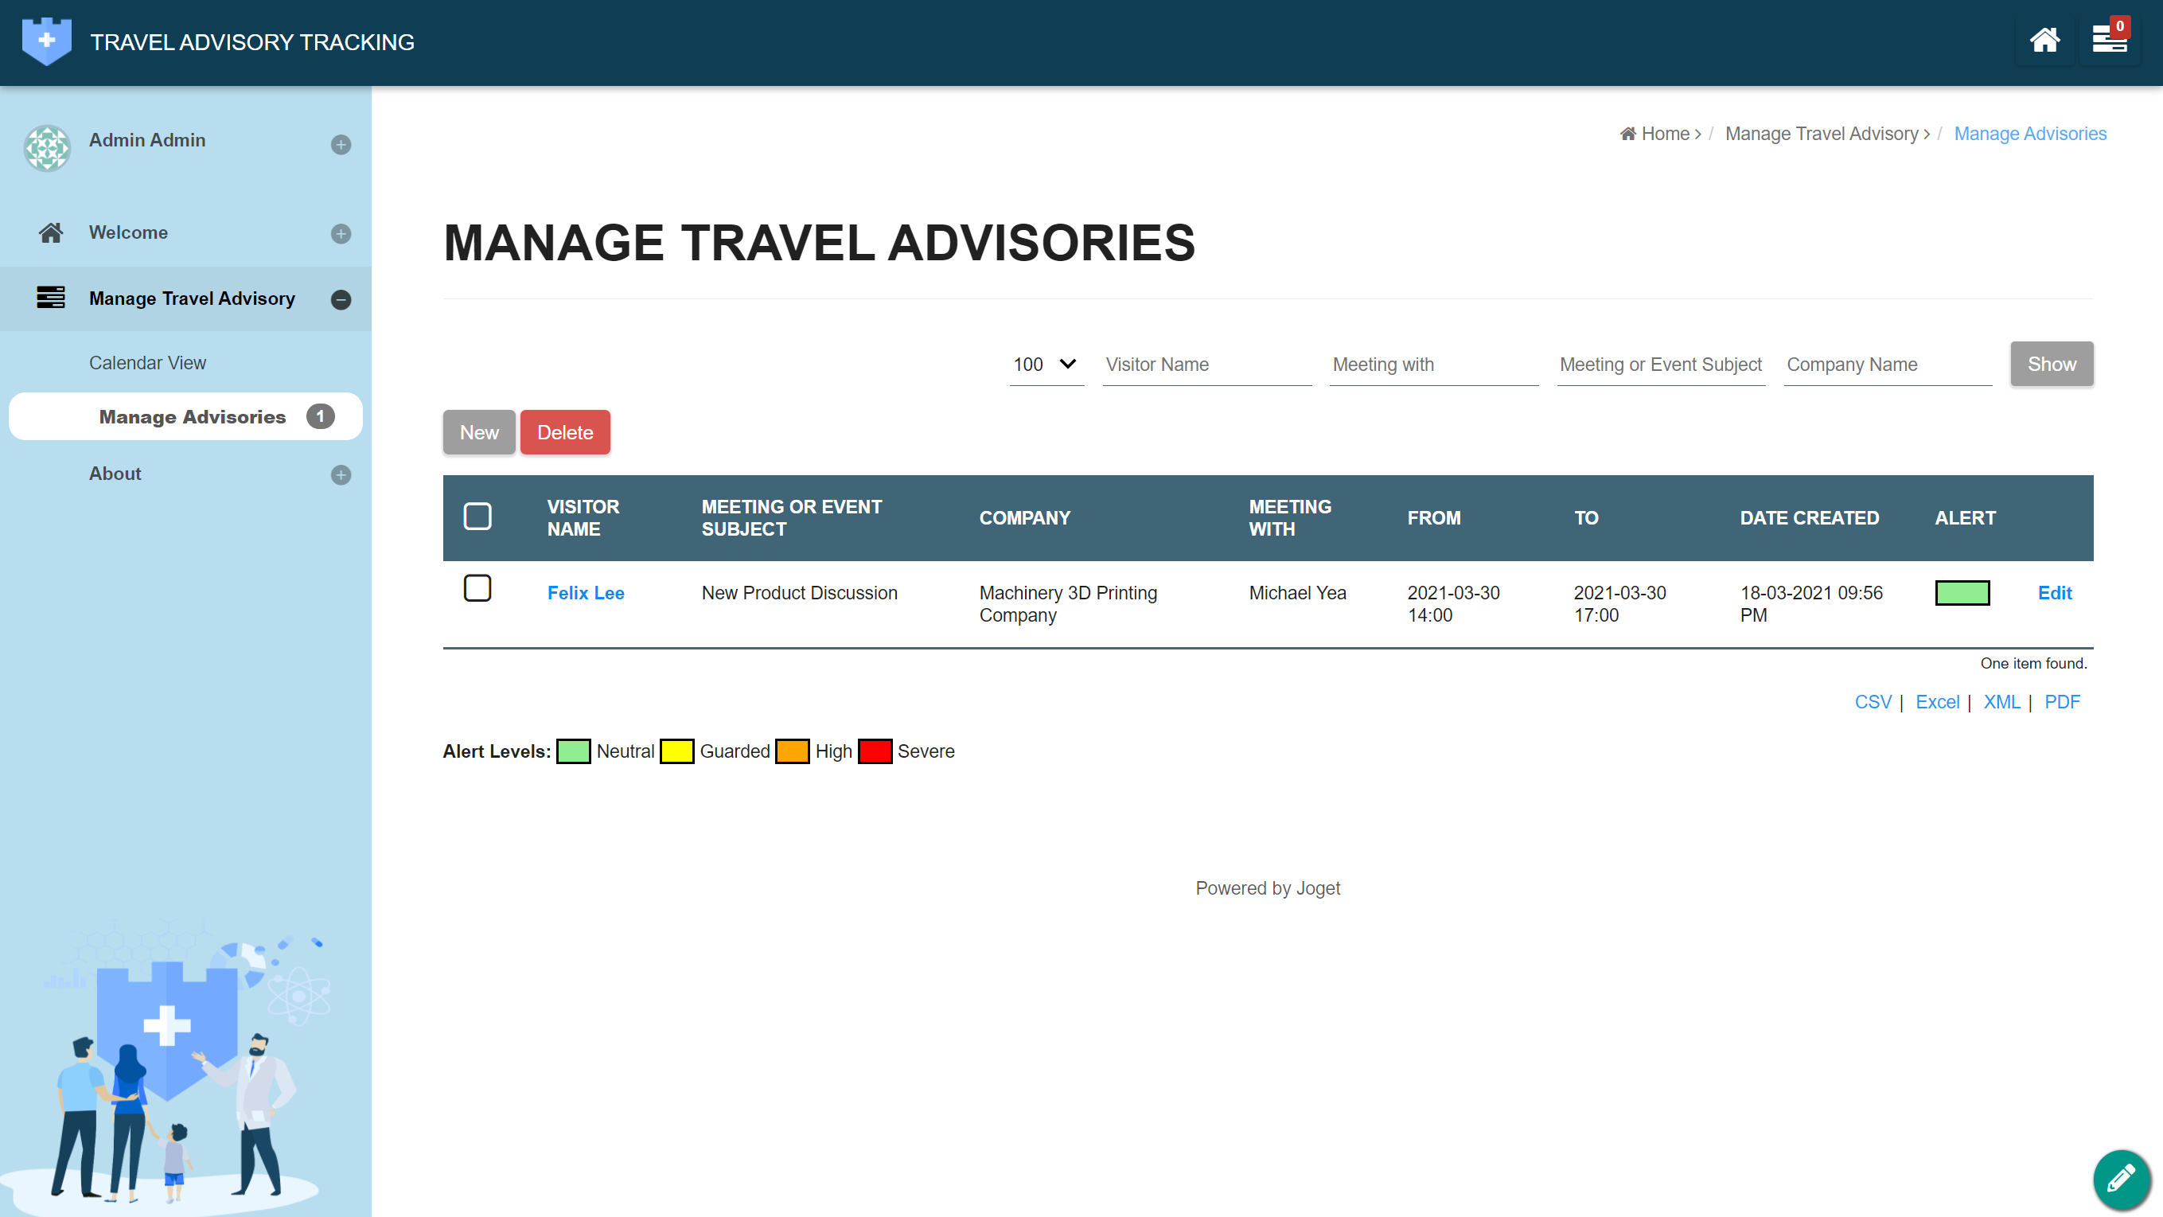Open the page size dropdown showing 100

pyautogui.click(x=1046, y=365)
